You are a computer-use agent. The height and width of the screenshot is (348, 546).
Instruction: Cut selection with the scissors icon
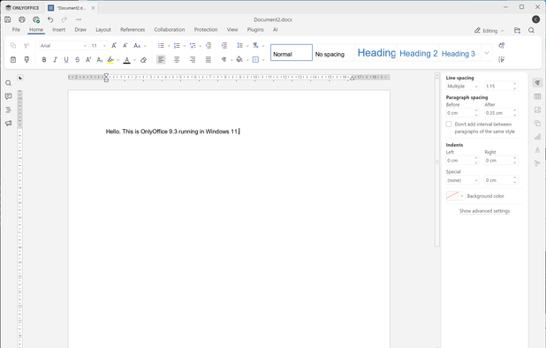(x=27, y=46)
